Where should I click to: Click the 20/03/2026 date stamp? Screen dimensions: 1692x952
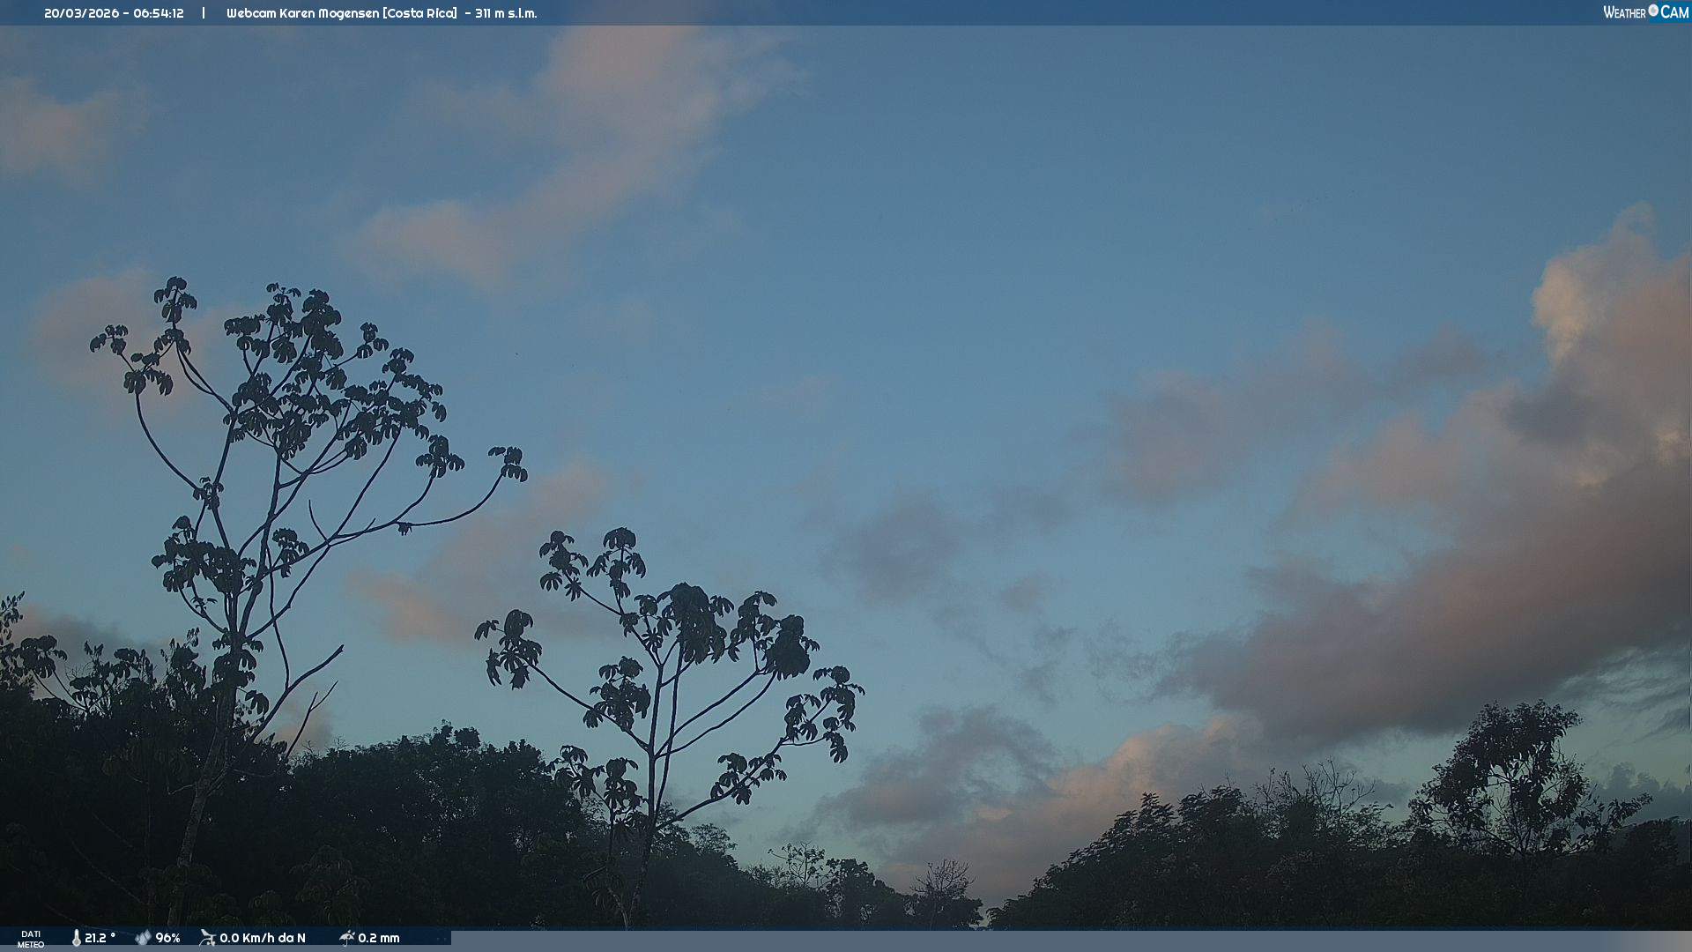click(79, 13)
